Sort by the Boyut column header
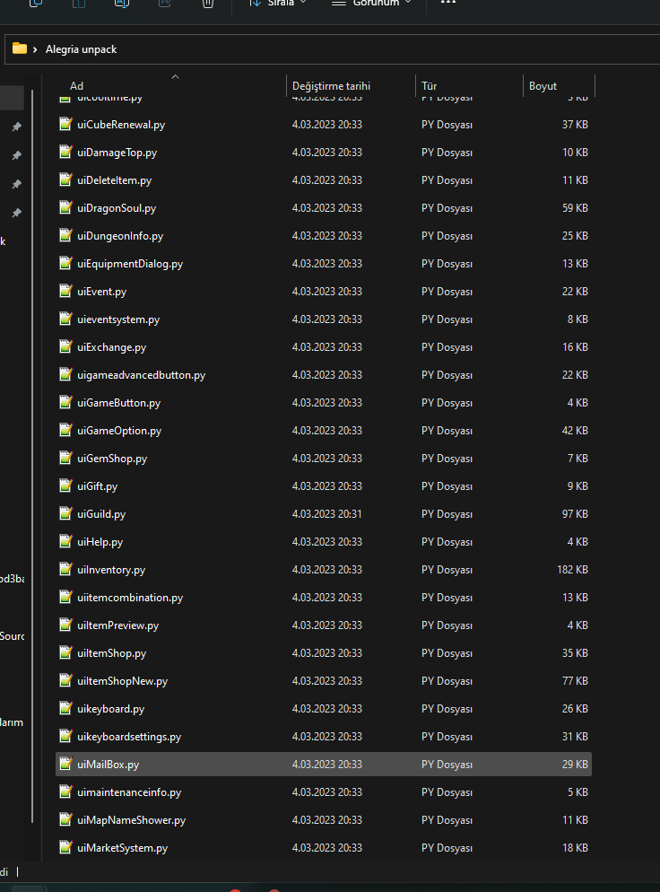 (543, 86)
